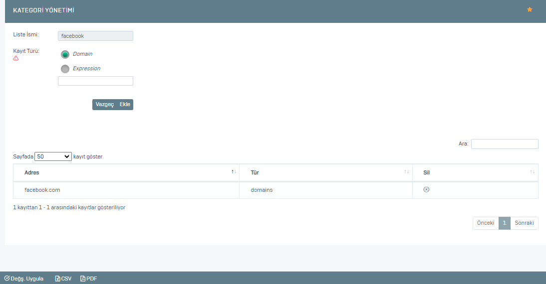The height and width of the screenshot is (284, 546).
Task: Click the Adres column header
Action: click(126, 172)
